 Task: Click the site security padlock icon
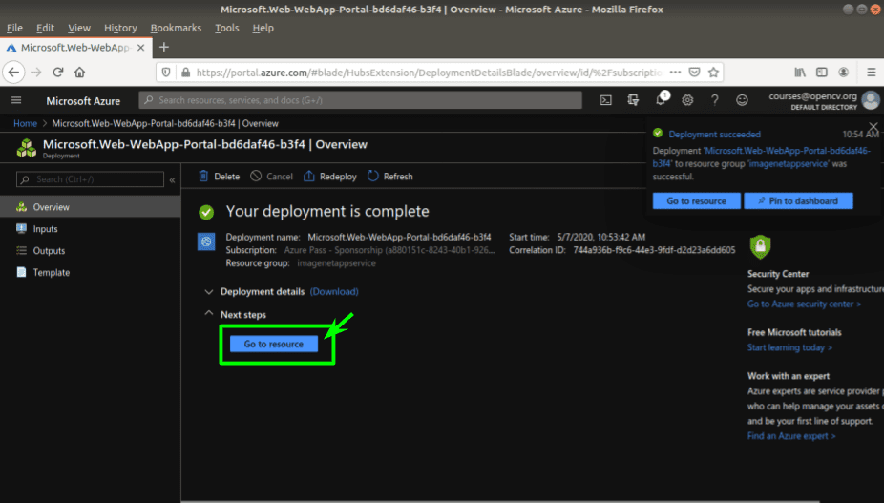[185, 73]
